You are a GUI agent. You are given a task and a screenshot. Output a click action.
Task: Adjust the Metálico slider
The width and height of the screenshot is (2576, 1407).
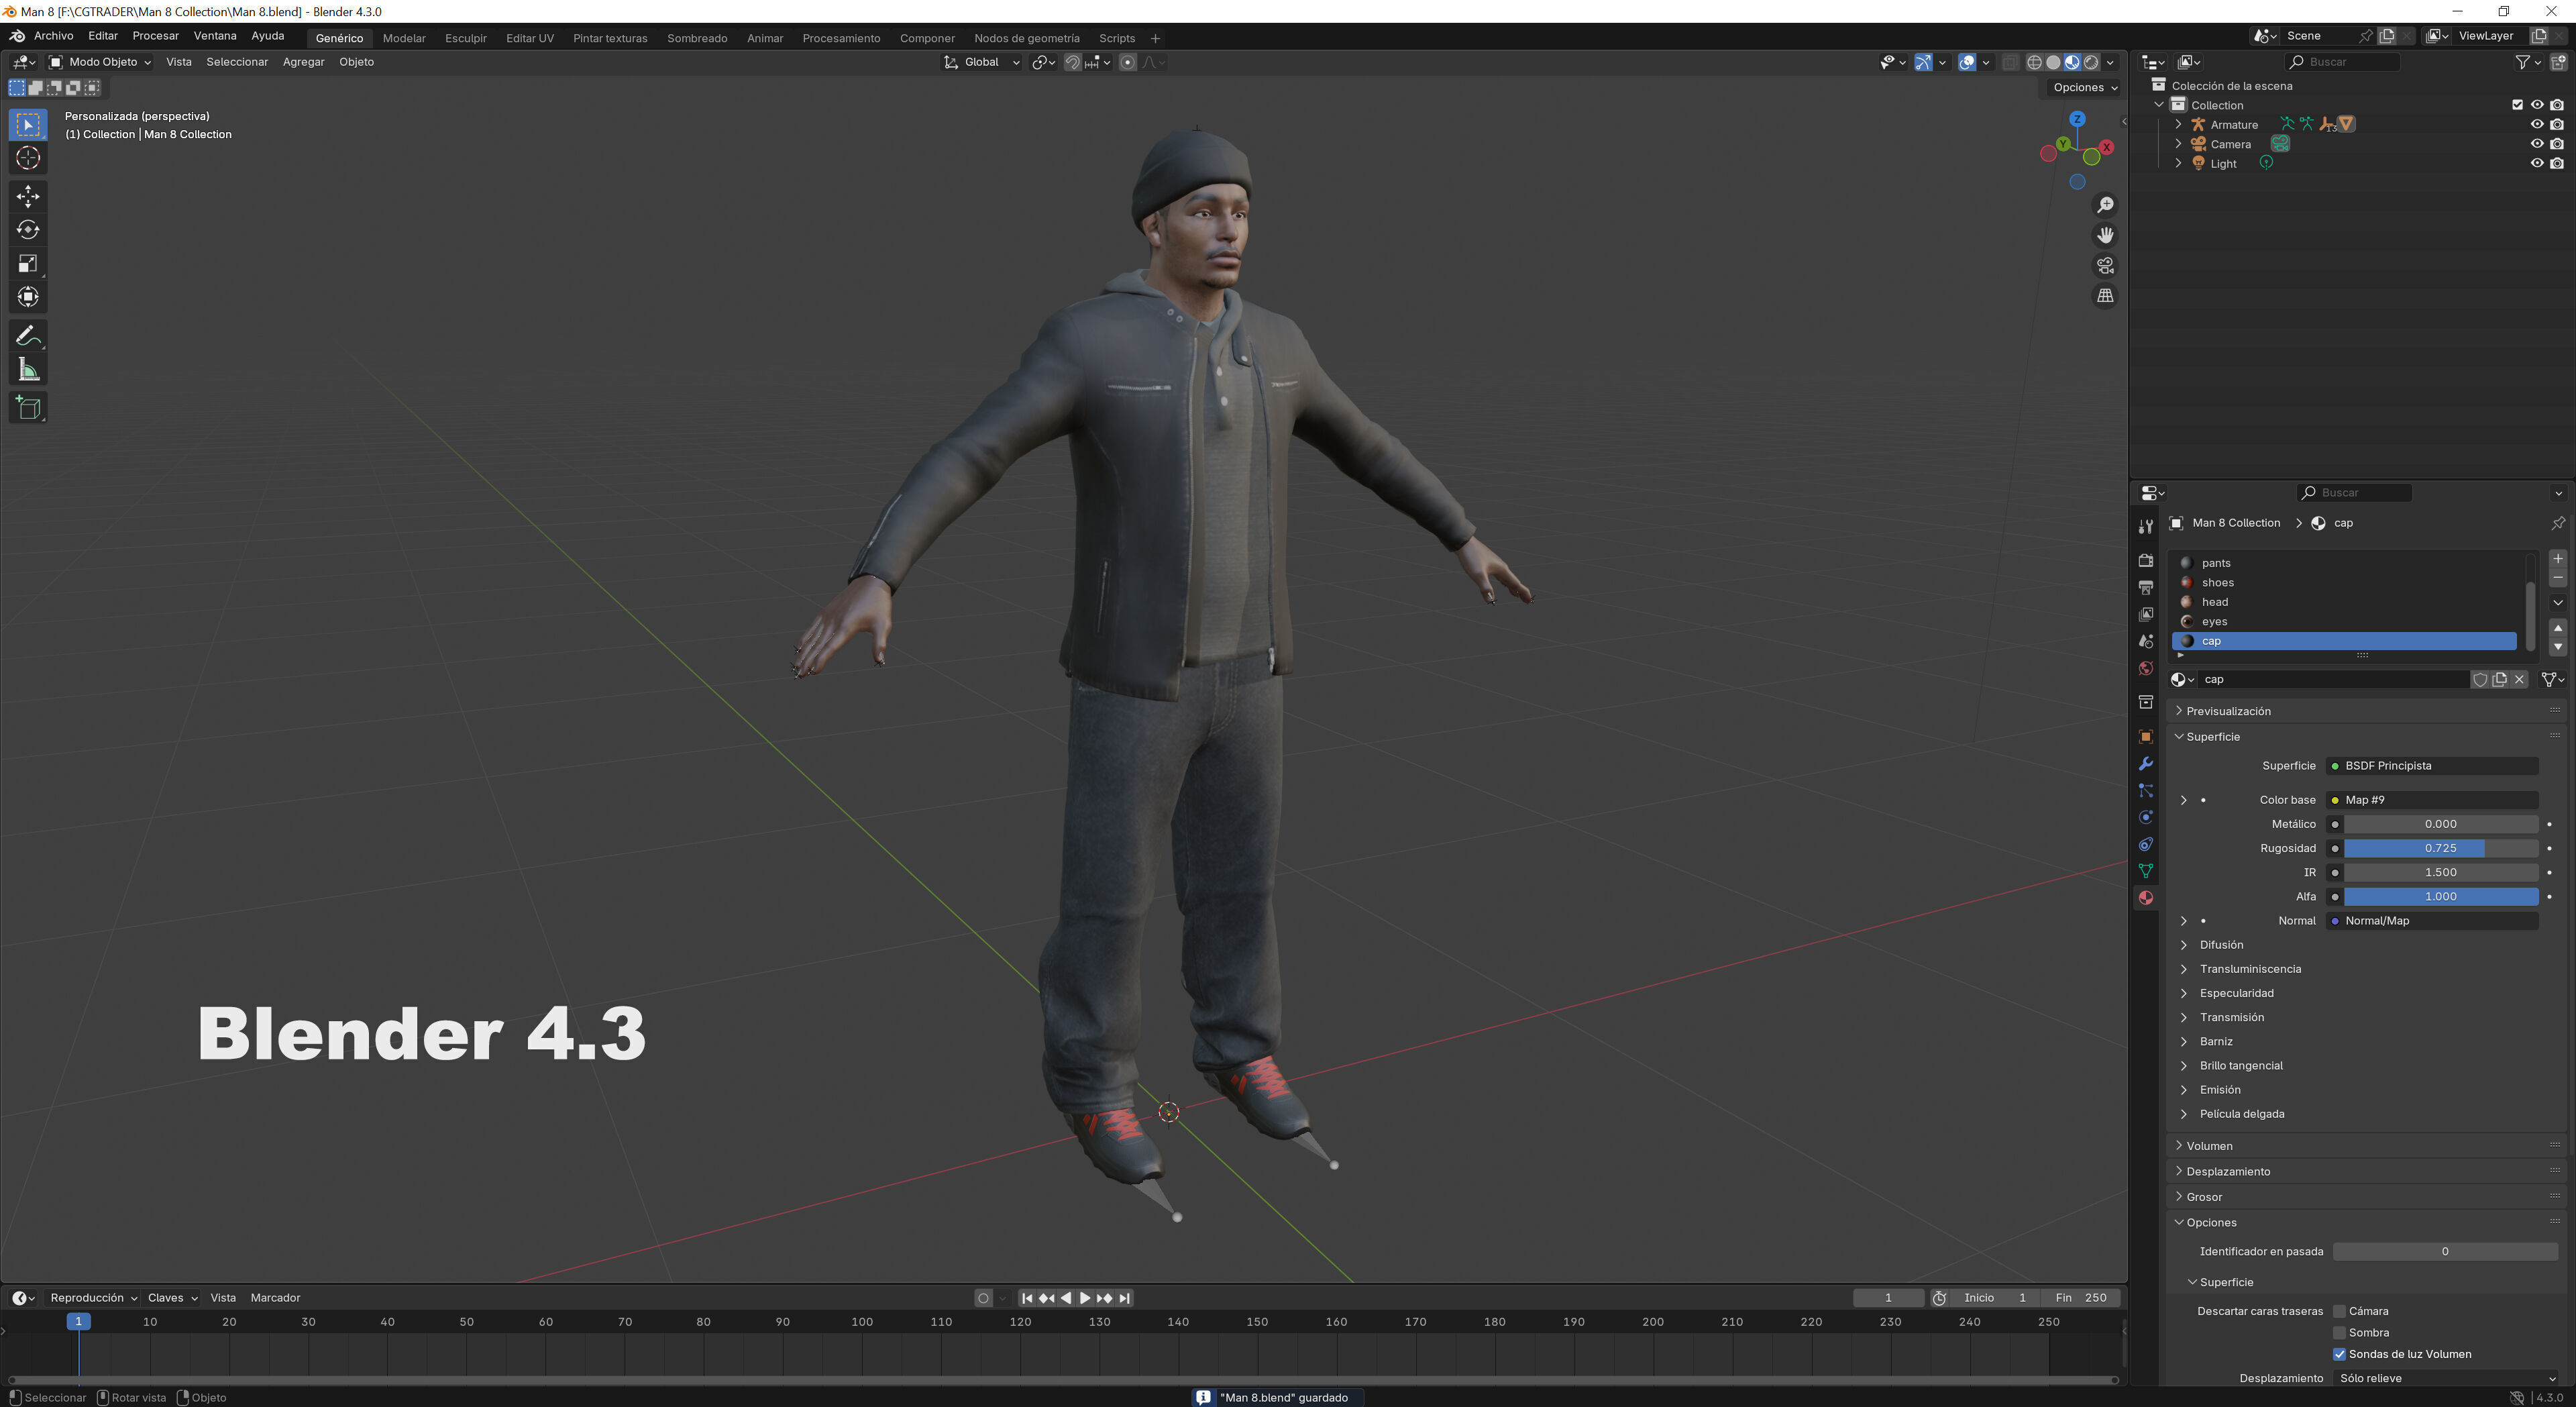pyautogui.click(x=2440, y=824)
